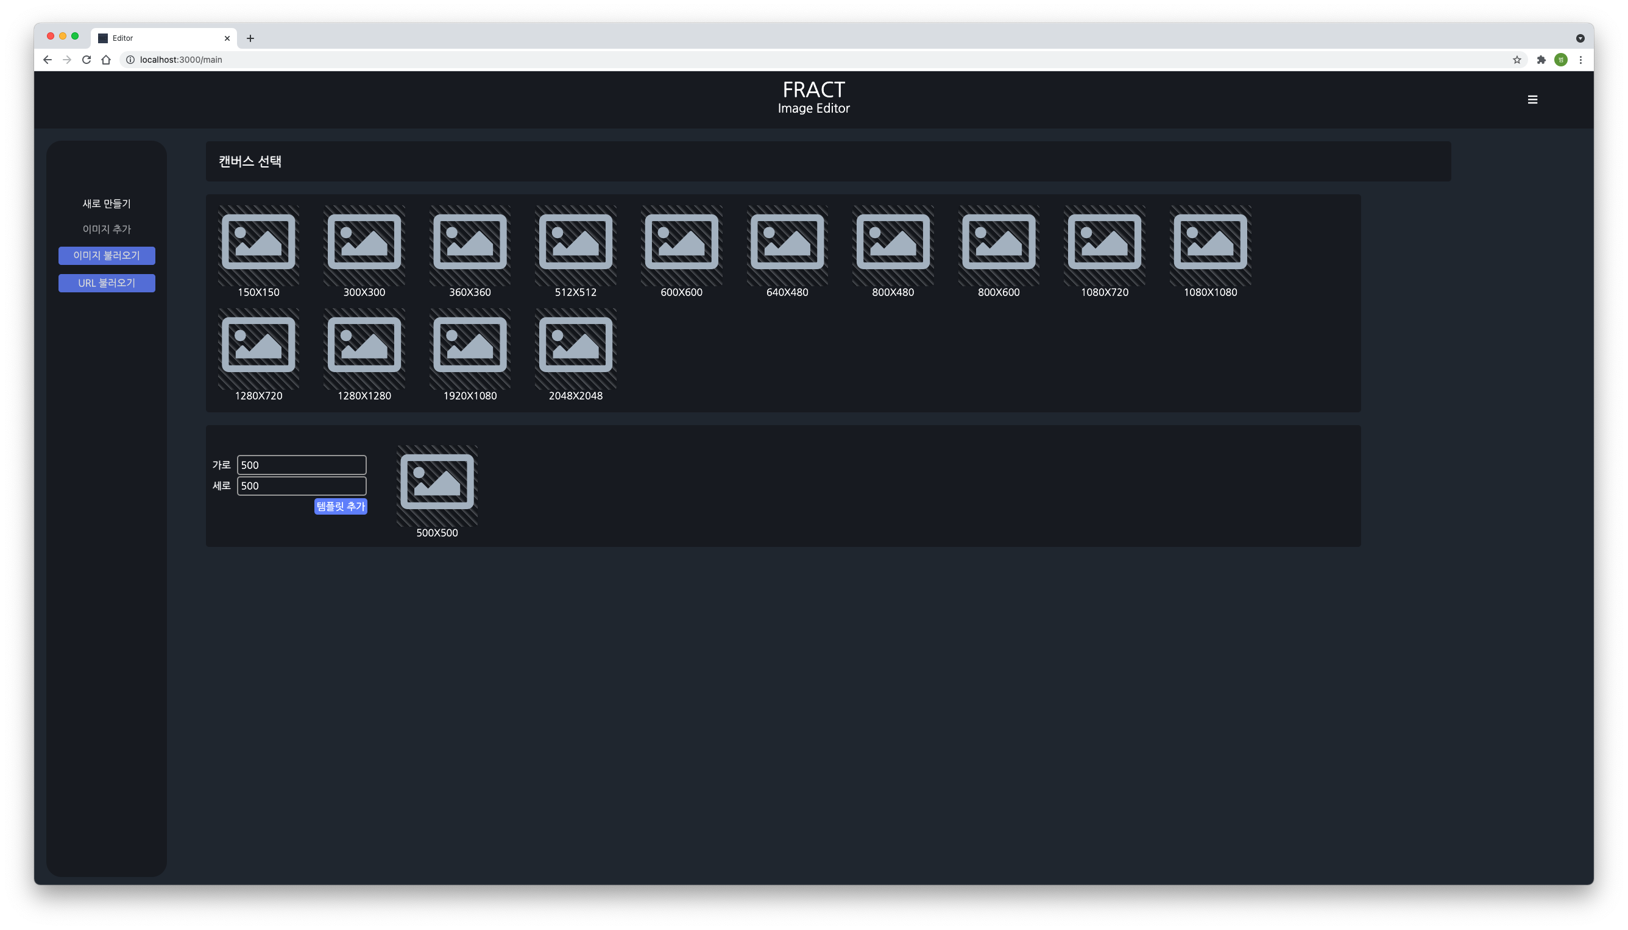Click the URL 불러오기 button

107,283
